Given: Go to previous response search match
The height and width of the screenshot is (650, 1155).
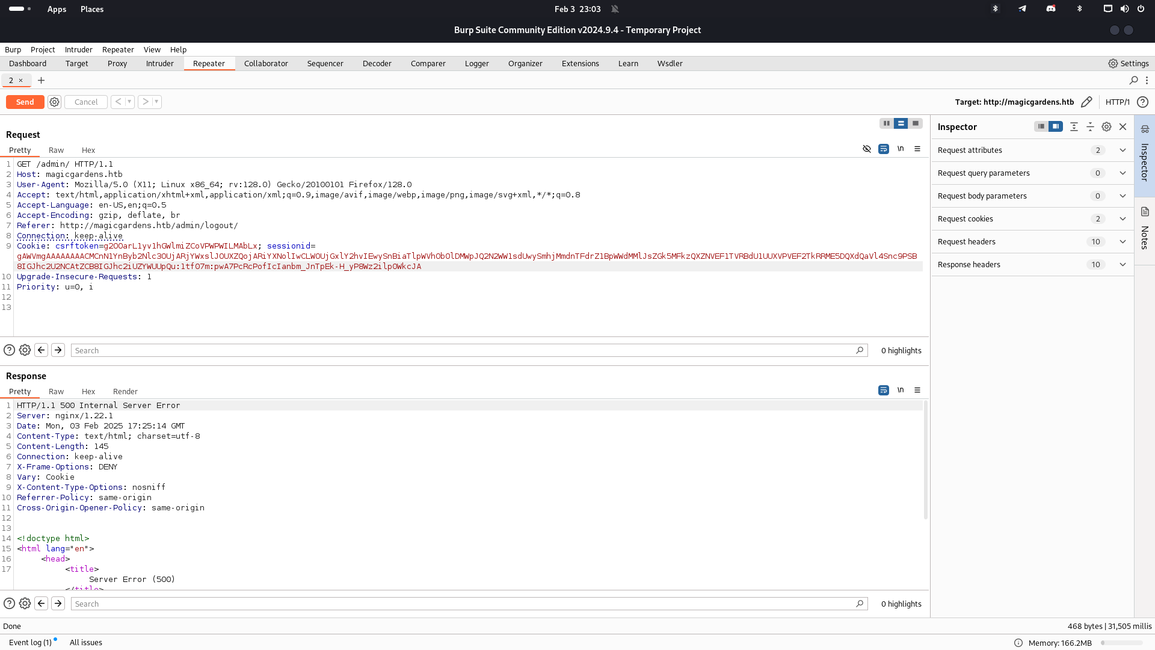Looking at the screenshot, I should click(42, 604).
